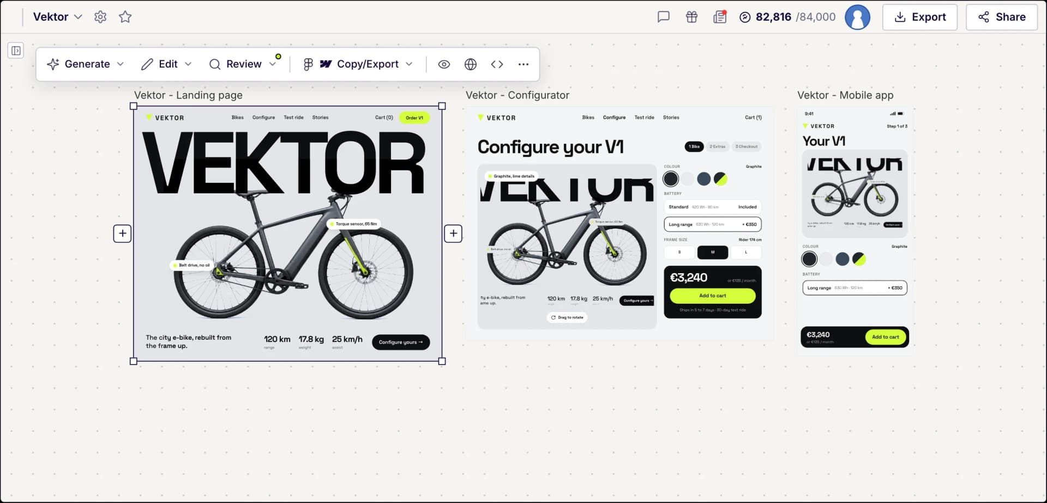1047x503 pixels.
Task: Click Add to cart in Mobile app frame
Action: [x=886, y=337]
